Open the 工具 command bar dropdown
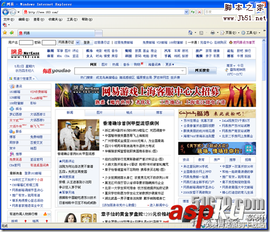The height and width of the screenshot is (232, 270). (x=250, y=33)
